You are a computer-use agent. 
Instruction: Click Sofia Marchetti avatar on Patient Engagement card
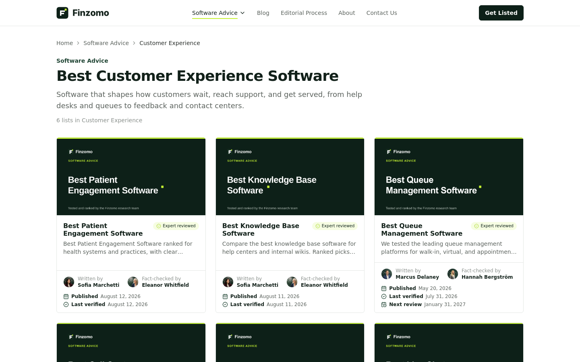[69, 282]
